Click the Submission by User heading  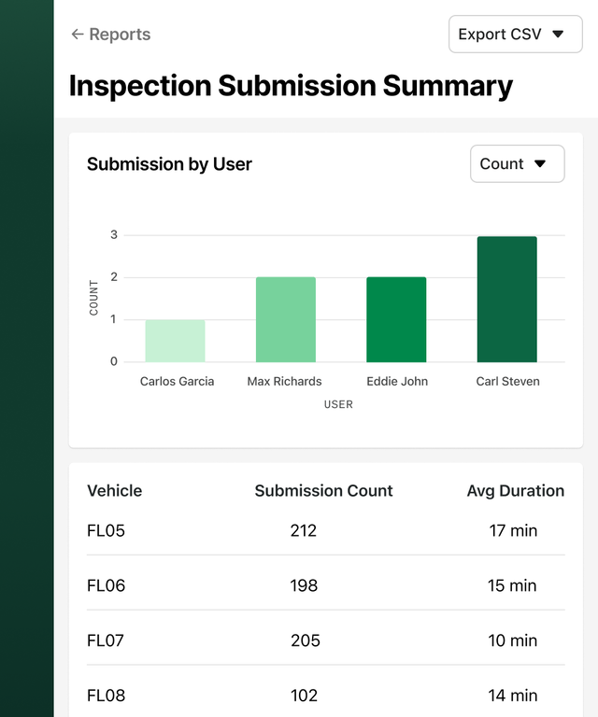click(169, 164)
